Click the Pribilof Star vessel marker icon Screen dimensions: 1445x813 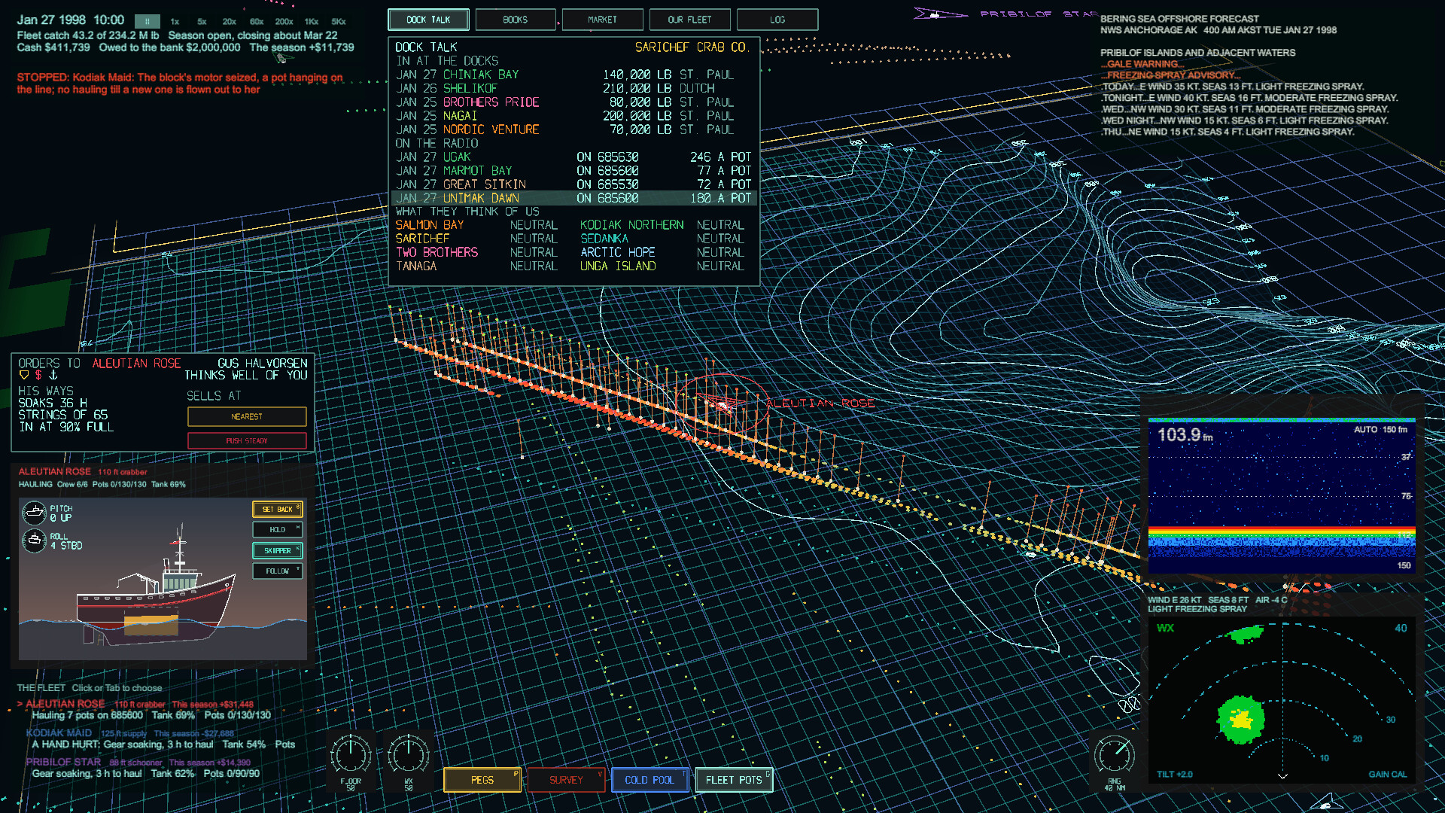click(x=939, y=14)
